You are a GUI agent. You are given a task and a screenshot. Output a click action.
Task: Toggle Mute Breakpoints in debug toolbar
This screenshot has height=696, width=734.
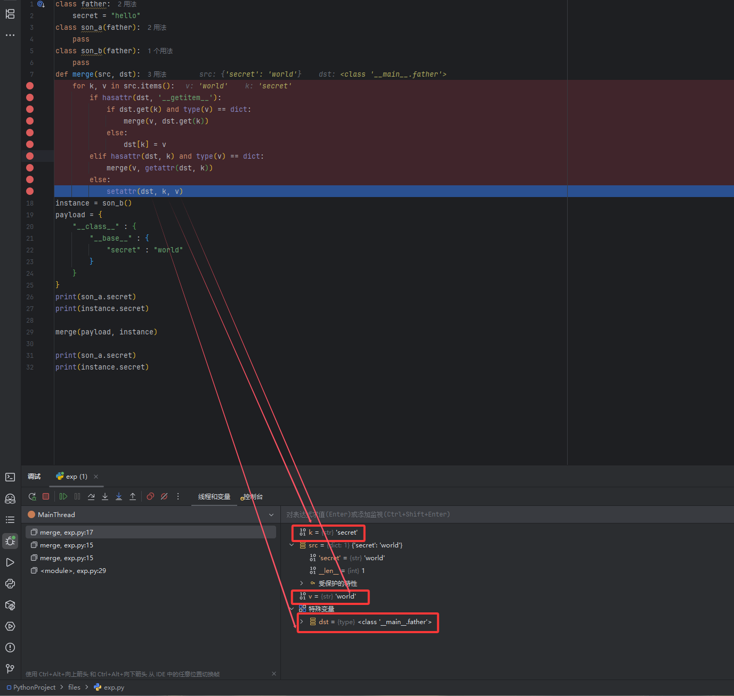(164, 496)
